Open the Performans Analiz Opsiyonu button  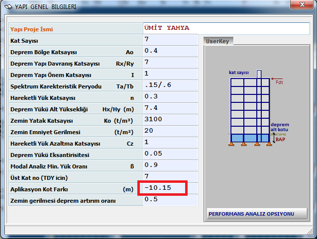(251, 214)
